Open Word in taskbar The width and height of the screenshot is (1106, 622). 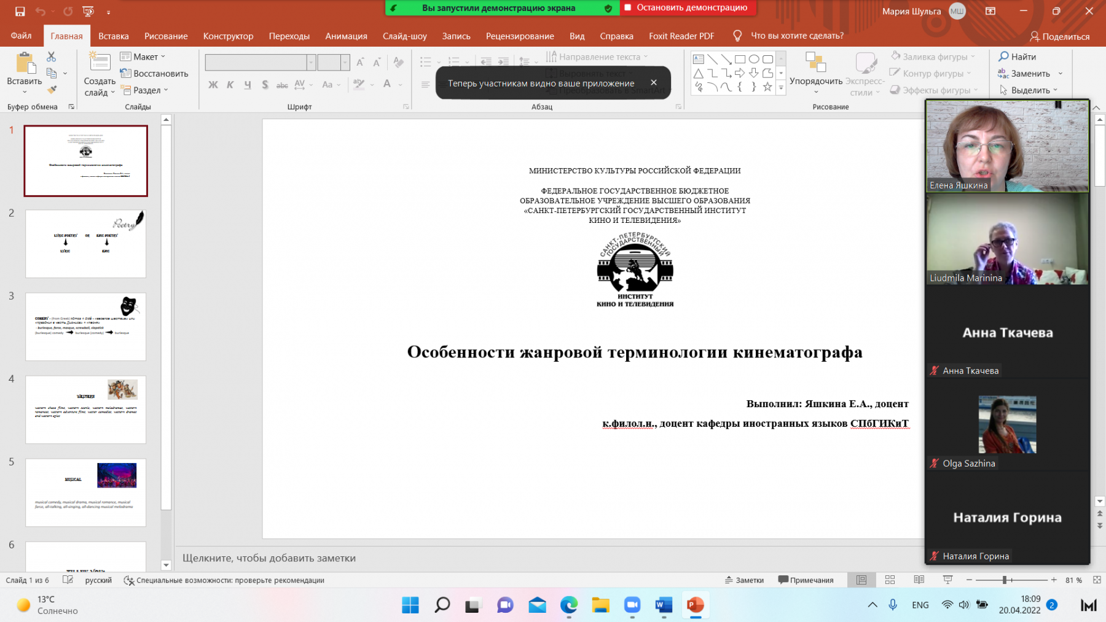coord(664,605)
